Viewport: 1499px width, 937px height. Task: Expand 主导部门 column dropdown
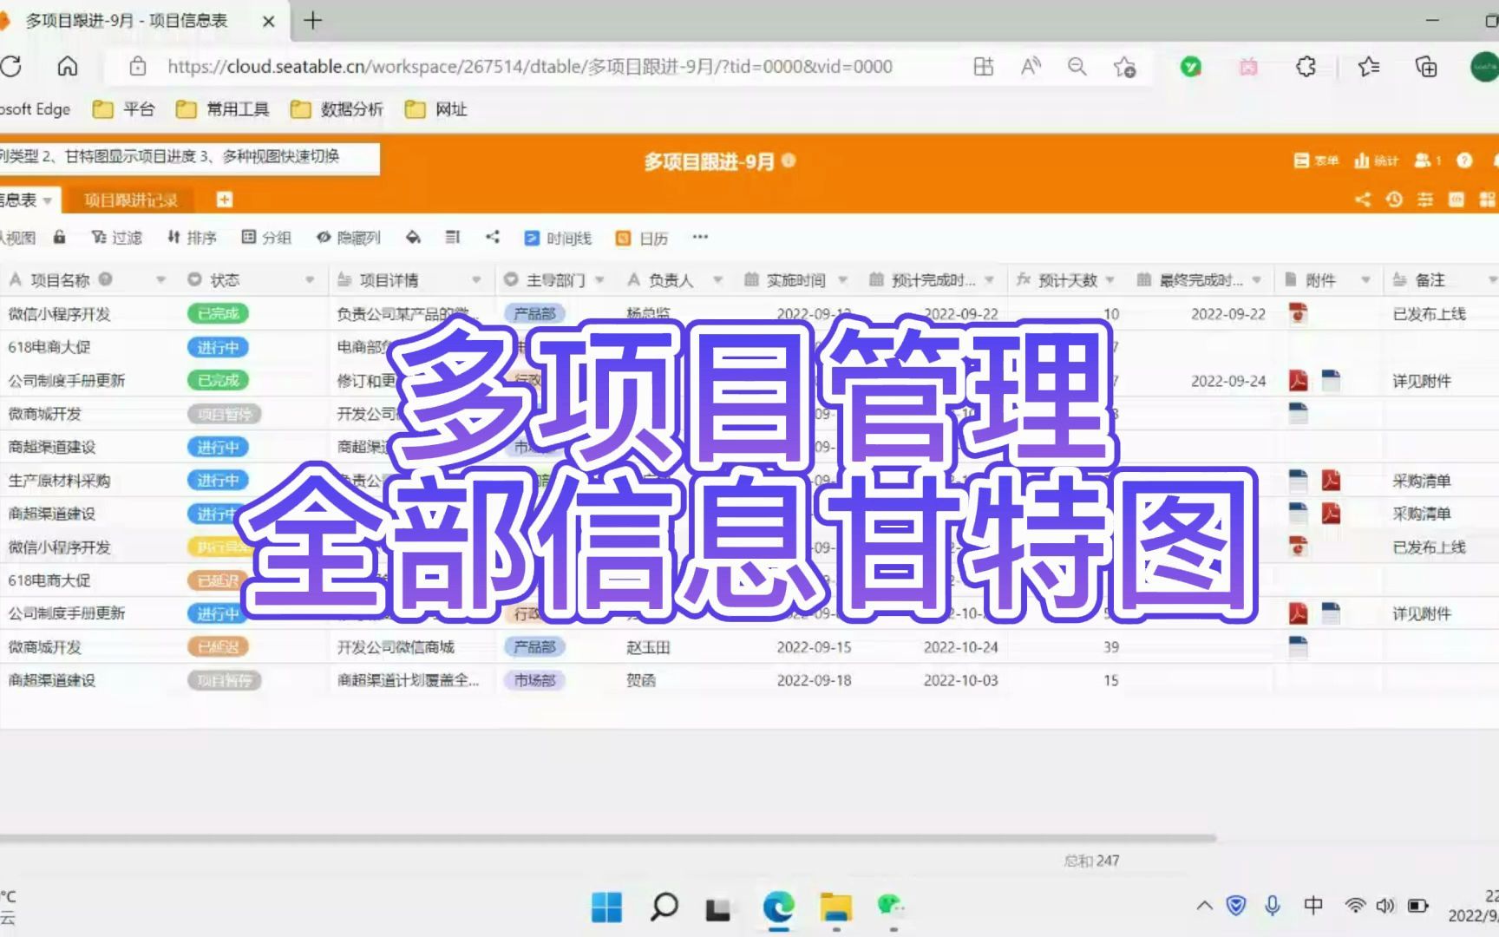point(599,280)
